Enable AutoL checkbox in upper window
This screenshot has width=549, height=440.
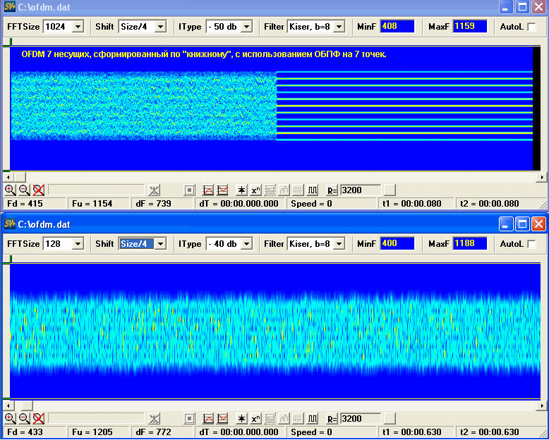531,27
